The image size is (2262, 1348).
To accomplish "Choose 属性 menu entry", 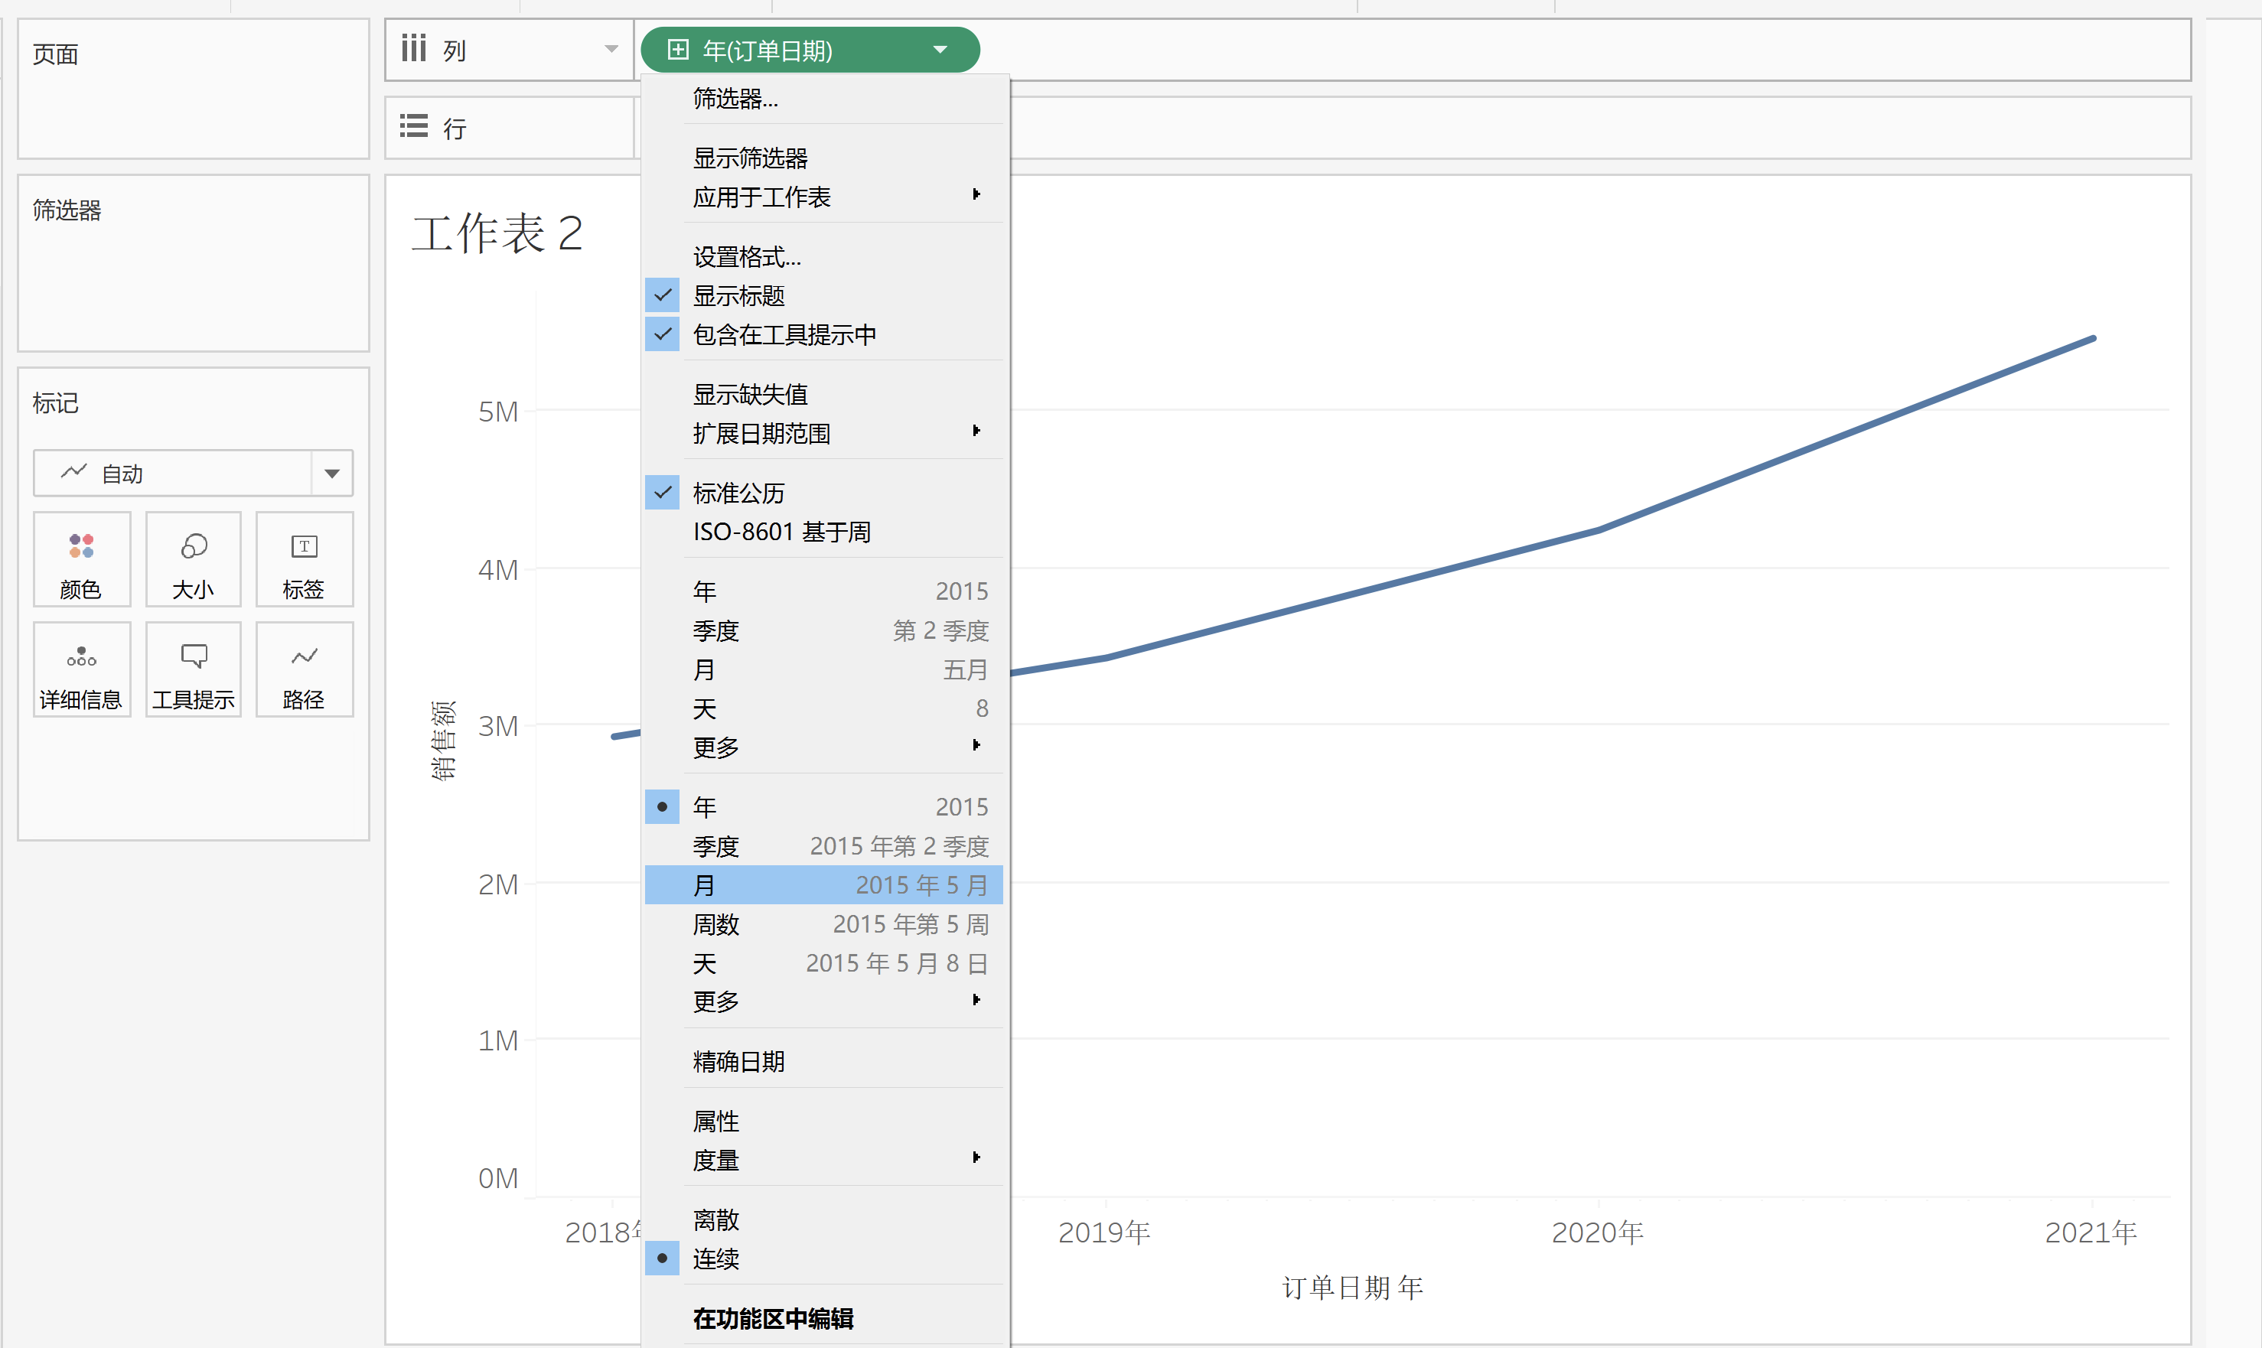I will click(x=824, y=1122).
